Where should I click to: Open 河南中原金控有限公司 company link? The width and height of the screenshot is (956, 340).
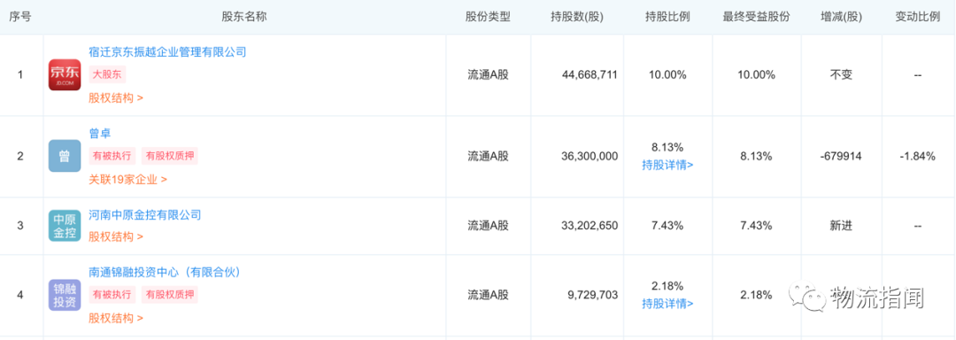click(x=145, y=214)
